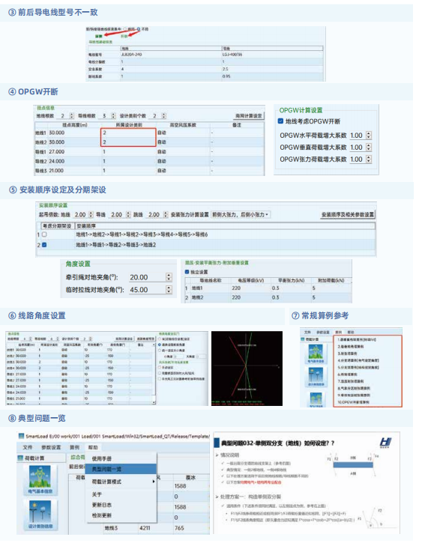422x543 pixels.
Task: Expand the 荷载计算模式 submenu arrow
Action: [x=153, y=482]
